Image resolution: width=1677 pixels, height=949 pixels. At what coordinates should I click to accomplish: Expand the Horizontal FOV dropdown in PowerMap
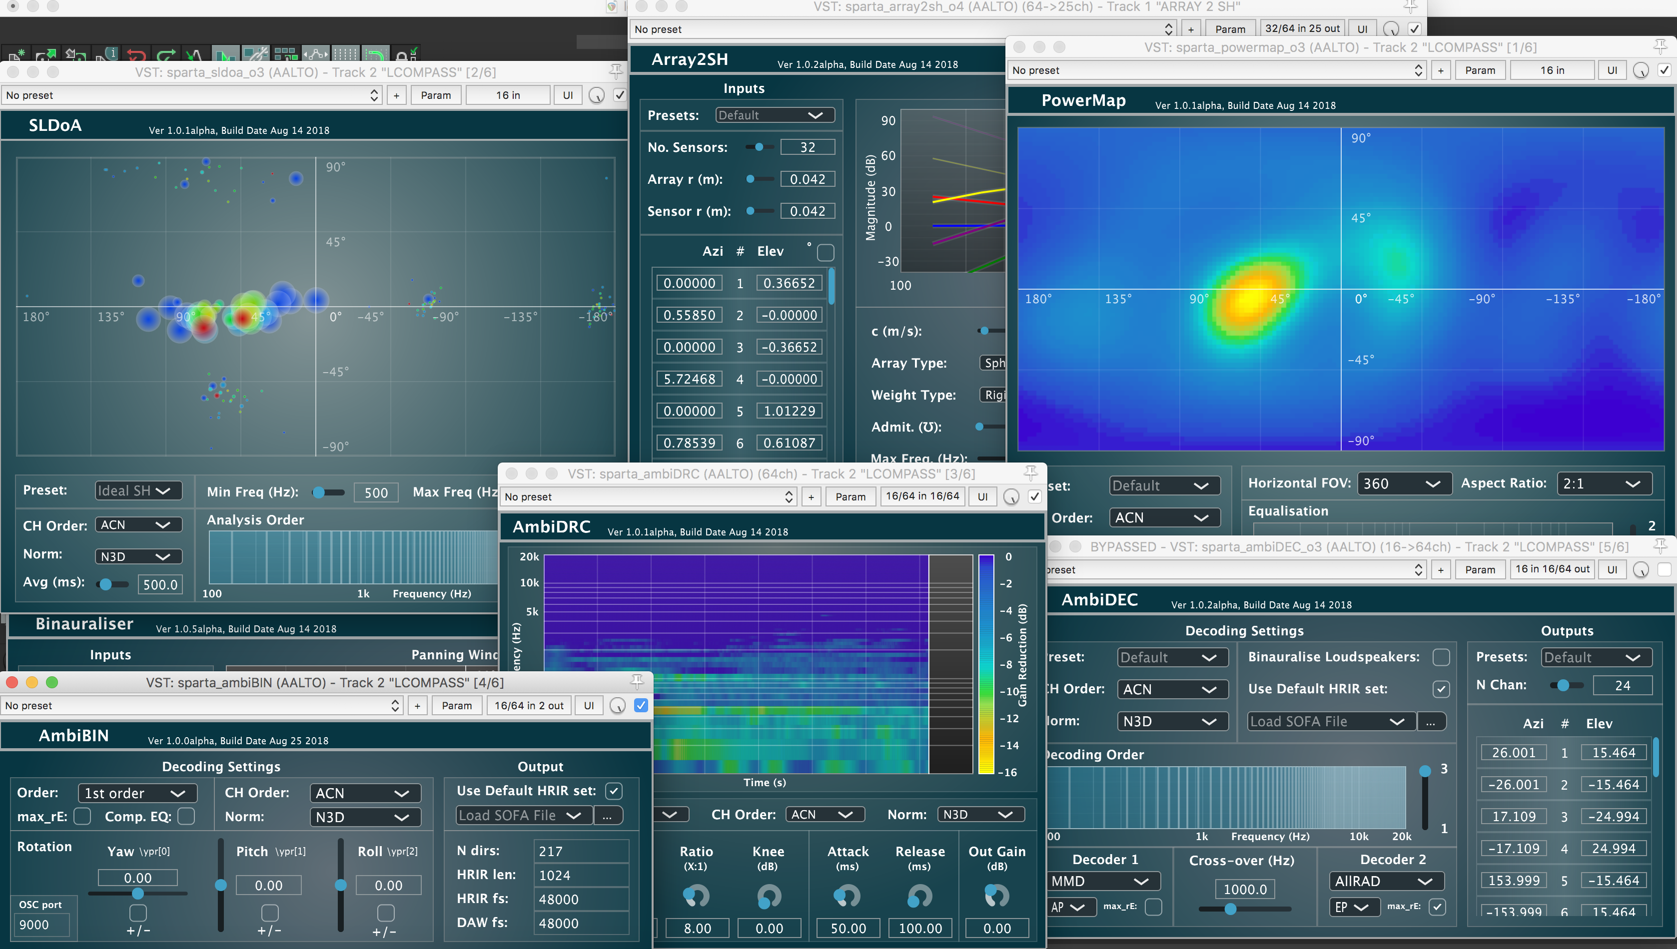click(1405, 483)
